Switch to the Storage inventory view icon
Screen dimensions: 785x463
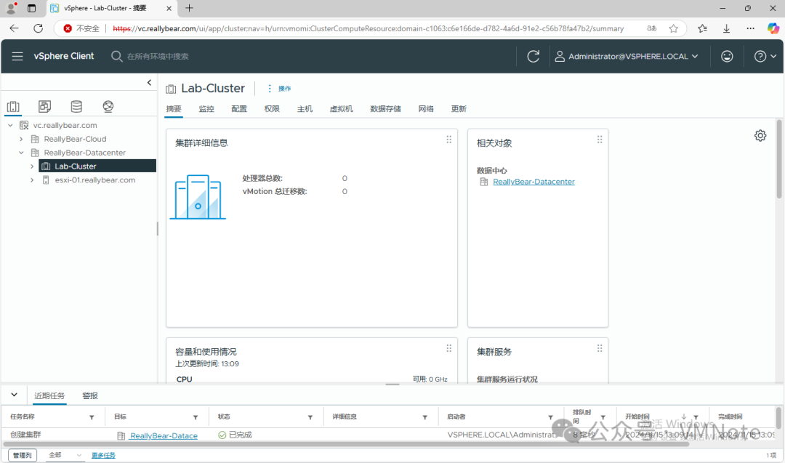point(76,106)
